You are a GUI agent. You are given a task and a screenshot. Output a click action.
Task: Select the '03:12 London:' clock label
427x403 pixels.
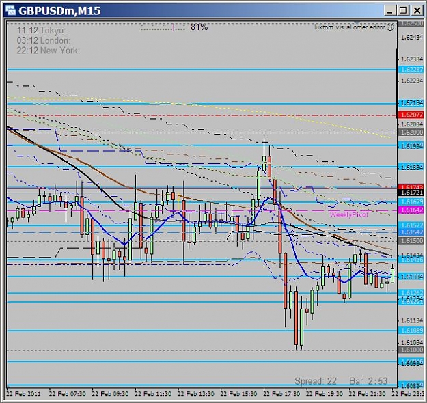pos(43,40)
